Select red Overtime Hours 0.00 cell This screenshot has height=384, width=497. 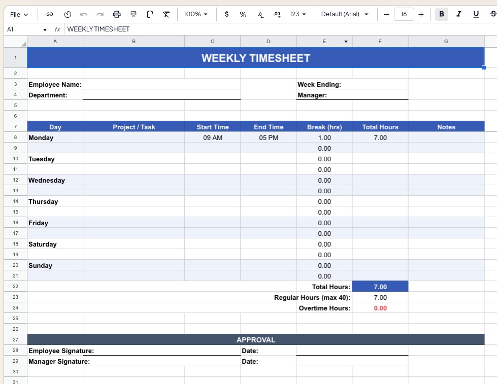click(x=380, y=308)
